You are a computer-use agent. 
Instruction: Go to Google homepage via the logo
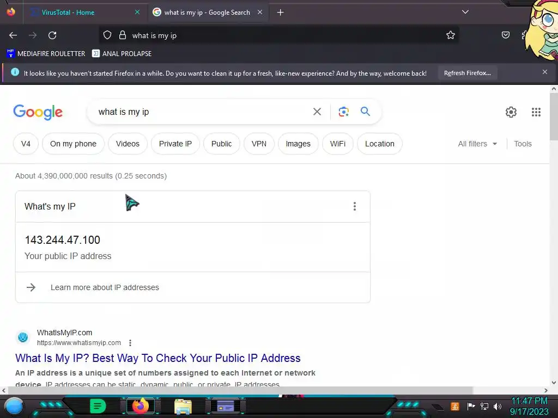click(x=38, y=112)
